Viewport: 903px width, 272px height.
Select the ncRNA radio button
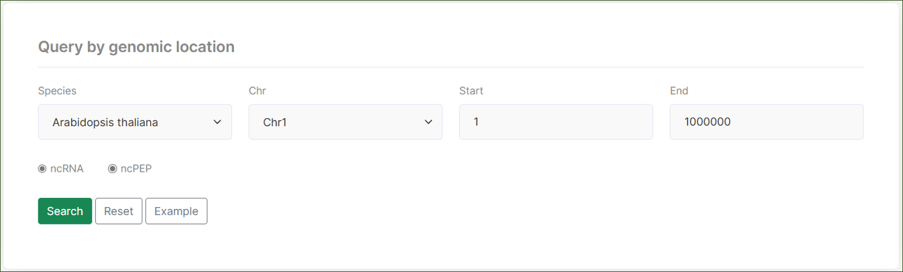pyautogui.click(x=42, y=169)
